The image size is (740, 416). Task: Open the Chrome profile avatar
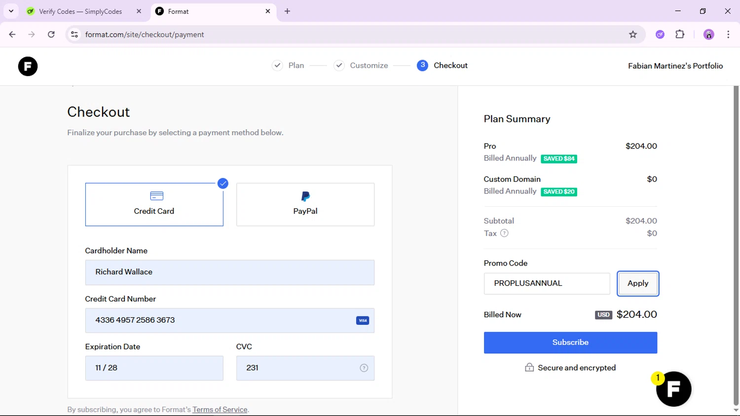709,35
